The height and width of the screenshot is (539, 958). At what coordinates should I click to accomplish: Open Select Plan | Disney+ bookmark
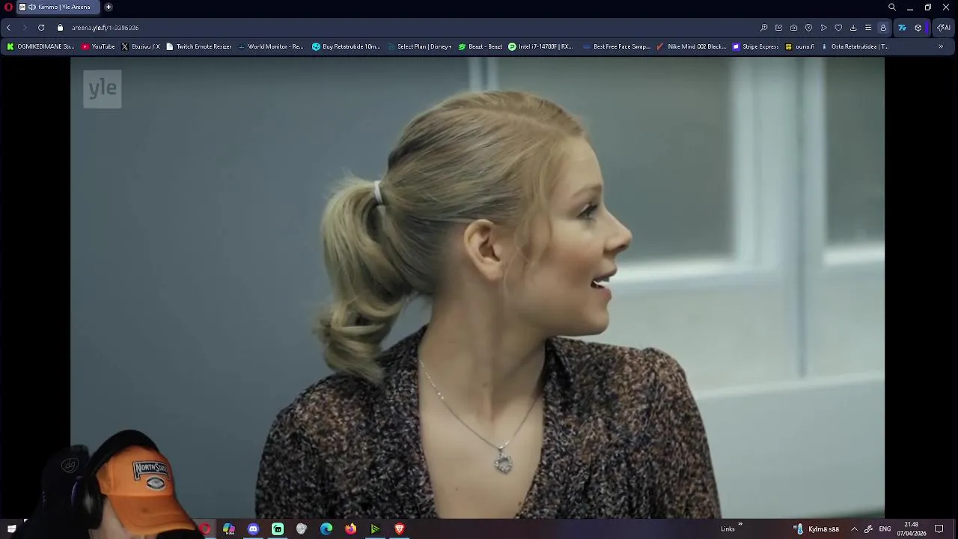tap(420, 46)
